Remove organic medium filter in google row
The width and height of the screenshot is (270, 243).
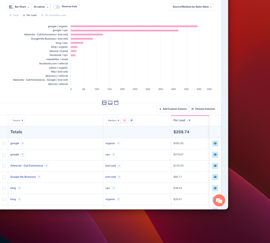(x=118, y=143)
